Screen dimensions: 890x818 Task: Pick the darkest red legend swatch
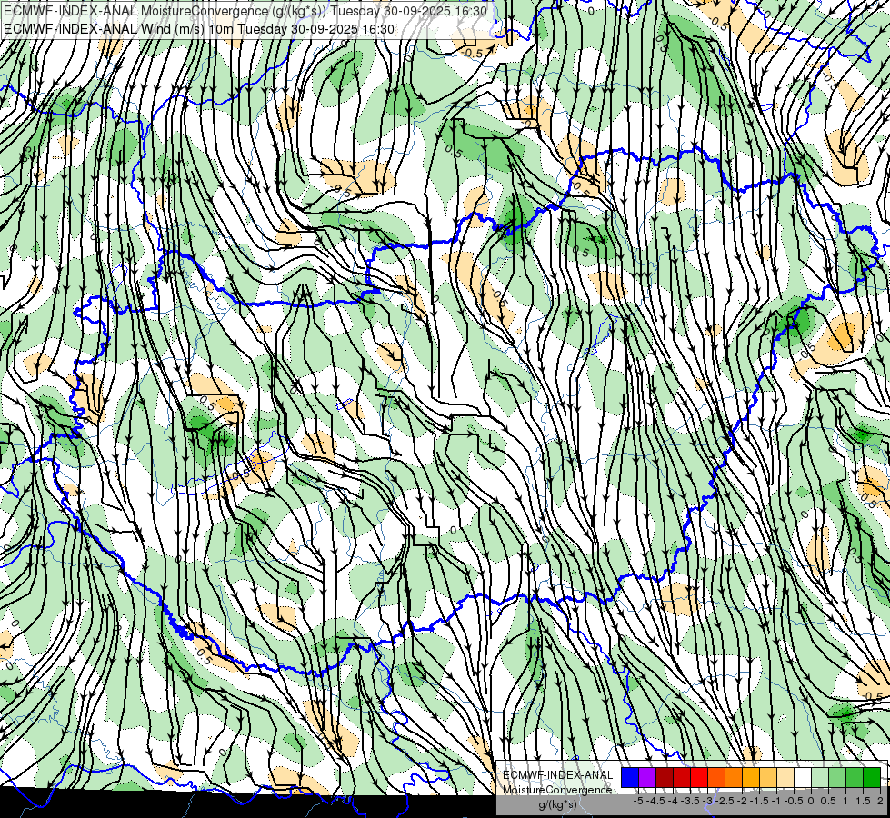point(664,778)
